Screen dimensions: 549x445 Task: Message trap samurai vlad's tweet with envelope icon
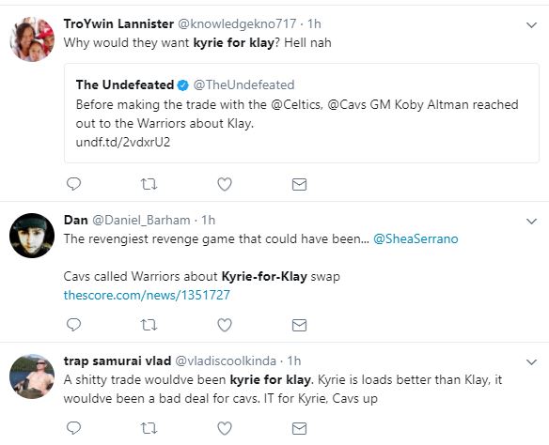[x=299, y=428]
